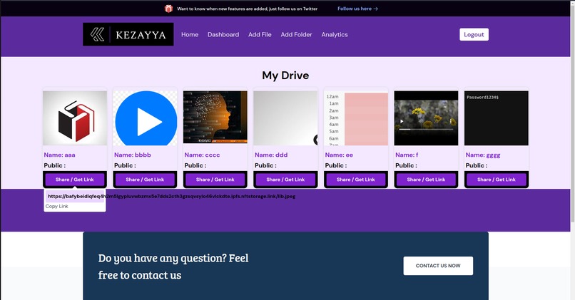Viewport: 575px width, 300px height.
Task: Click Share / Get Link for file ddd
Action: (x=285, y=180)
